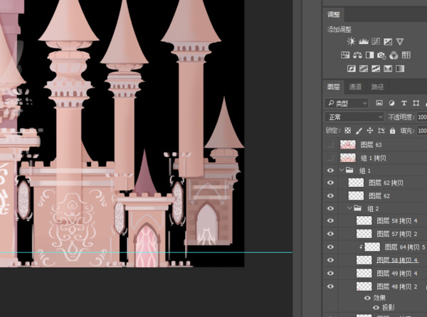
Task: Add a Brightness/Contrast adjustment
Action: 351,41
